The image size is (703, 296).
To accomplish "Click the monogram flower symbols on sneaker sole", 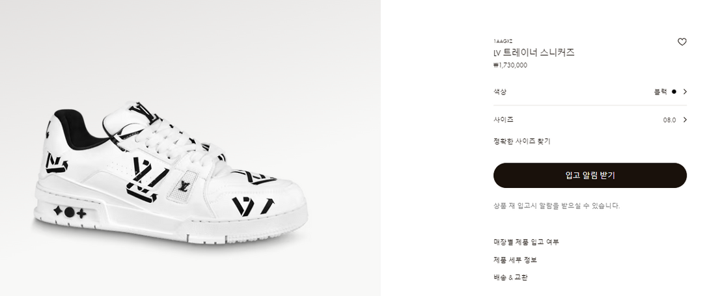I will (x=70, y=212).
